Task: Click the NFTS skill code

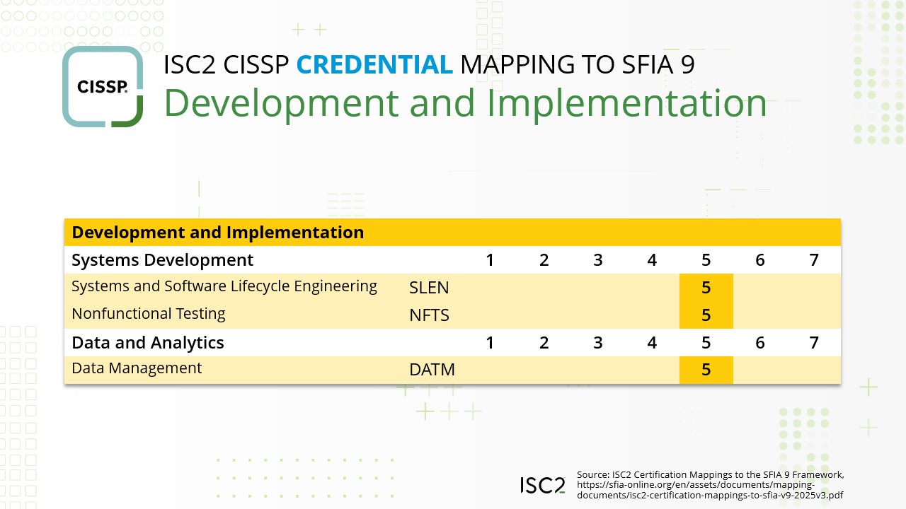Action: pos(429,315)
